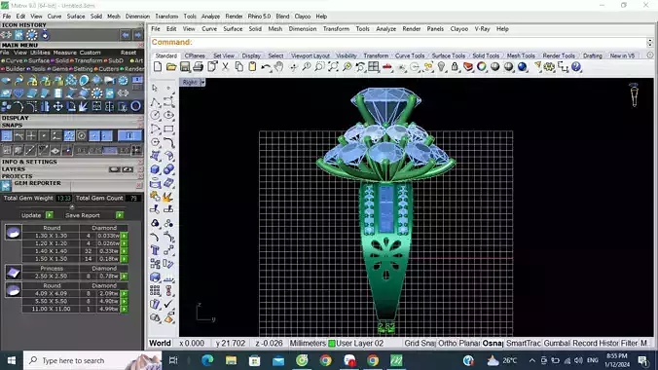
Task: Save the model with the floppy disk icon
Action: click(x=185, y=67)
